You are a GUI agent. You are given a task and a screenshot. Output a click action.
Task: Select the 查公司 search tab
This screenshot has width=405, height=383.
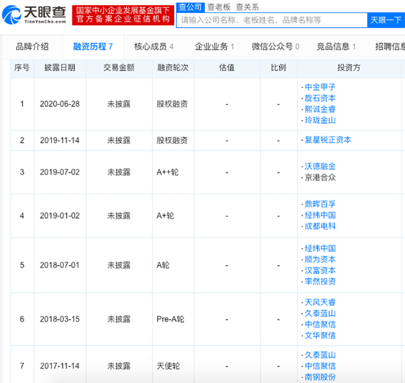[x=190, y=7]
